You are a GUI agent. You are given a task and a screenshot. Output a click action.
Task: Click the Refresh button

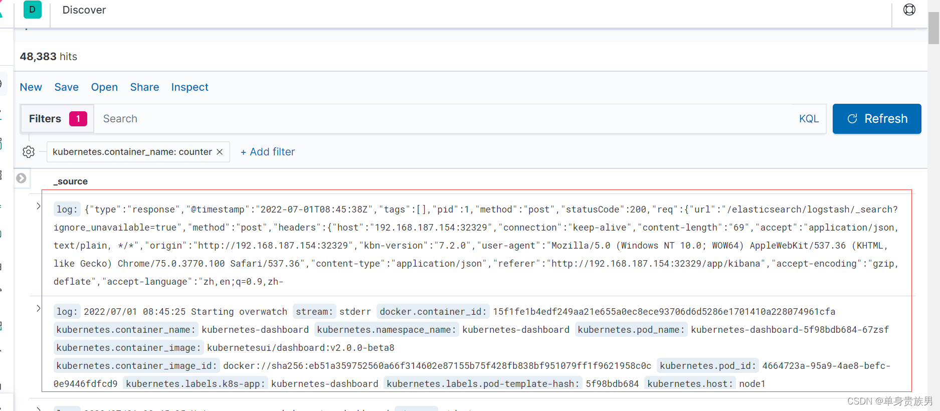tap(877, 119)
